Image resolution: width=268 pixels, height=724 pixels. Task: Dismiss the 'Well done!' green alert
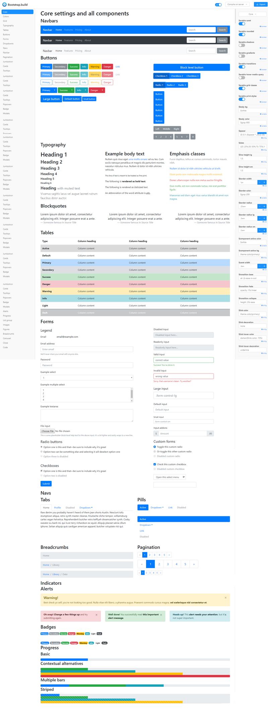point(161,615)
